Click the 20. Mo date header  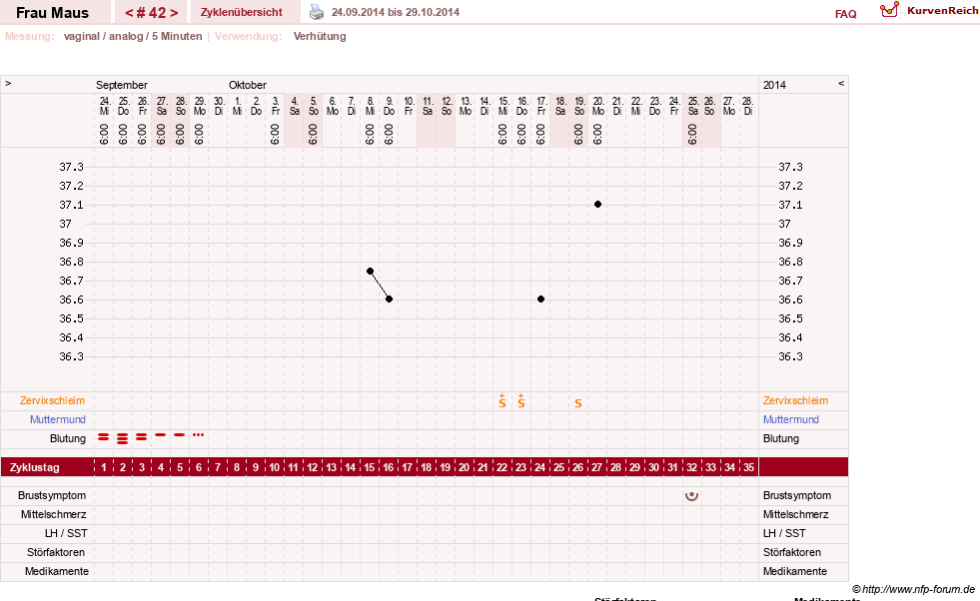(598, 106)
